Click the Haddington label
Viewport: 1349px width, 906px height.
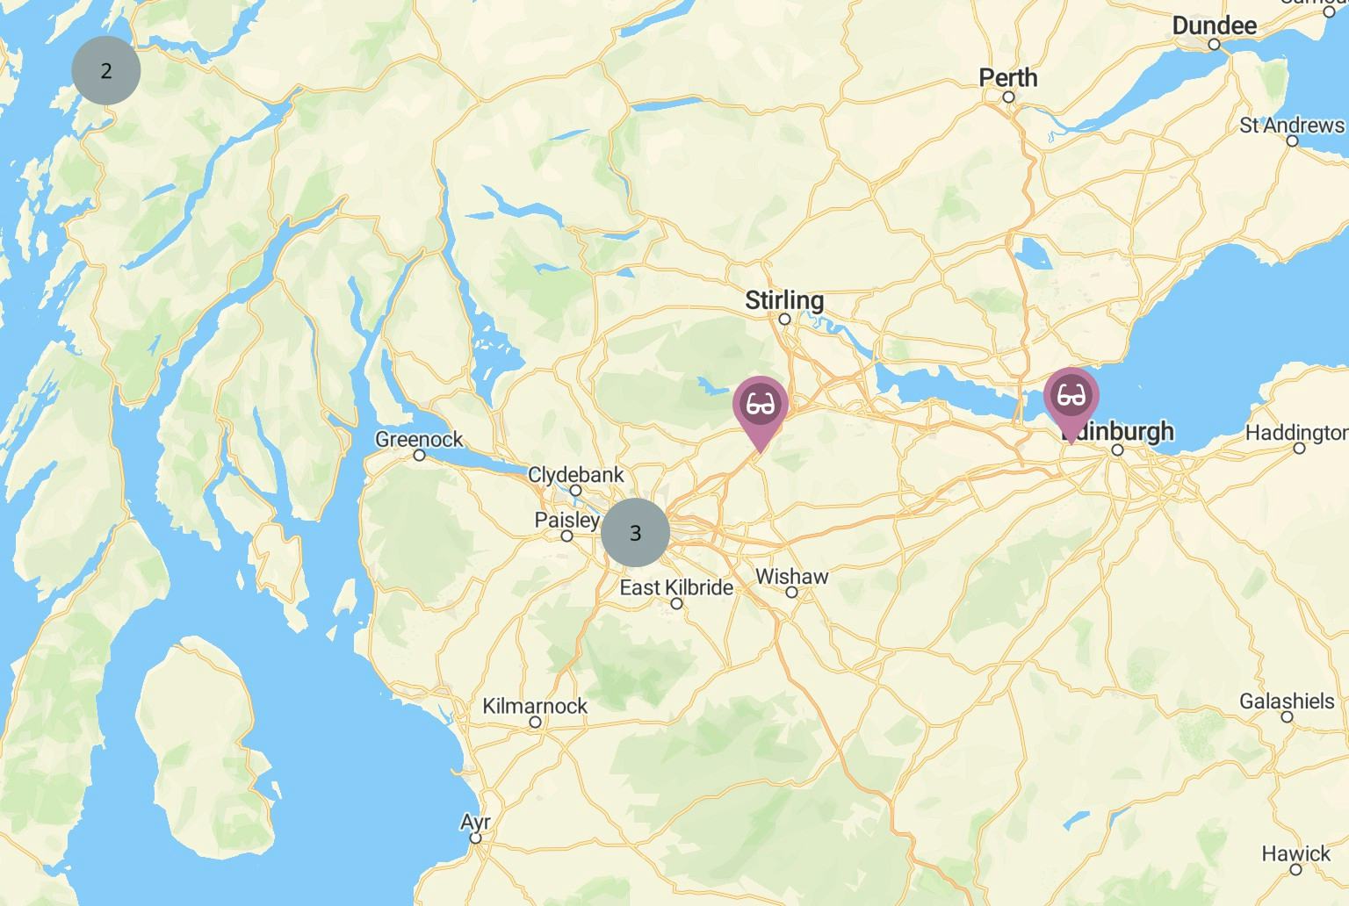click(x=1297, y=433)
